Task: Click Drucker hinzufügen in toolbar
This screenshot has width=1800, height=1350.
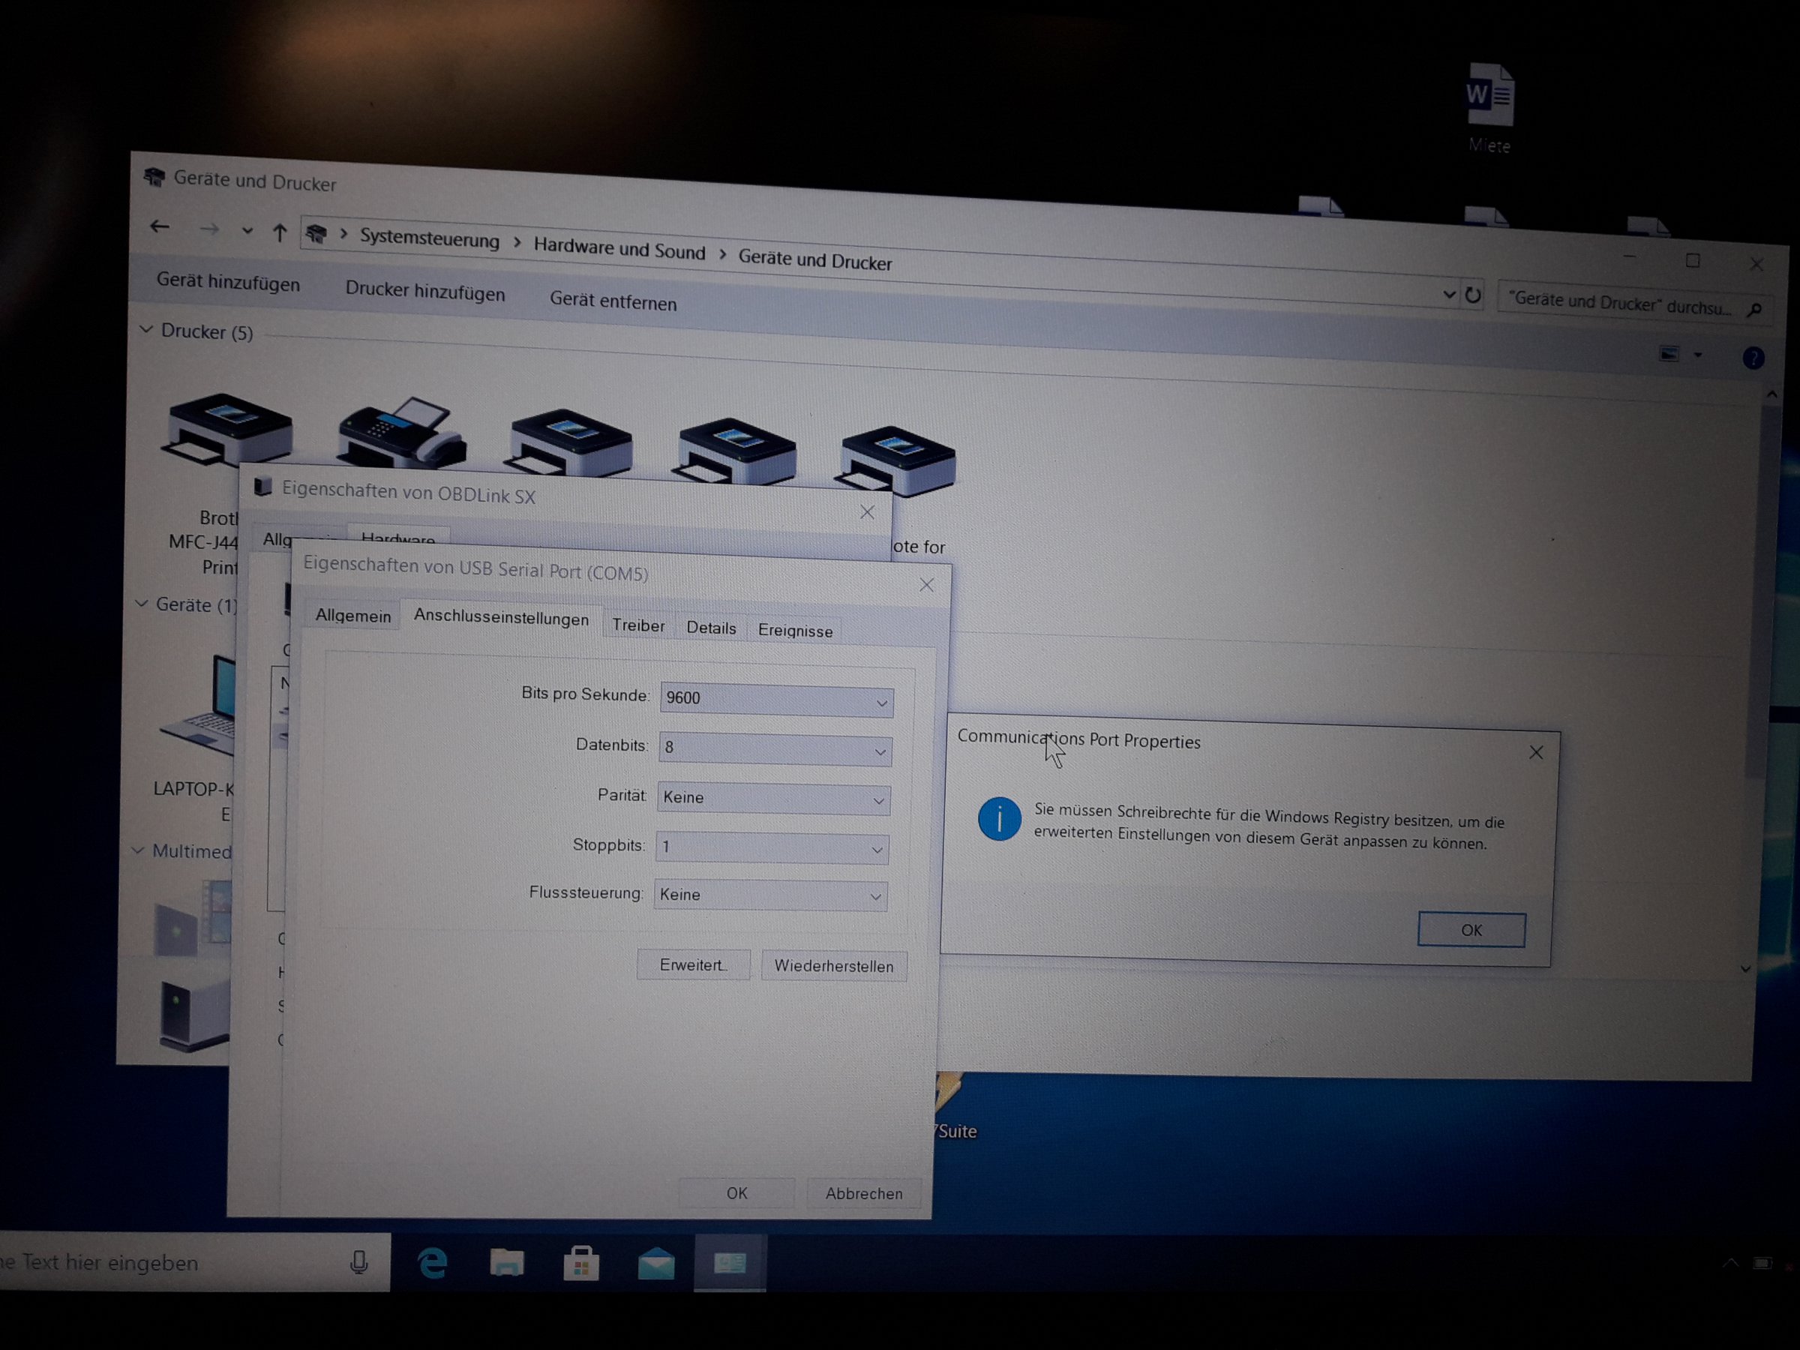Action: (424, 291)
